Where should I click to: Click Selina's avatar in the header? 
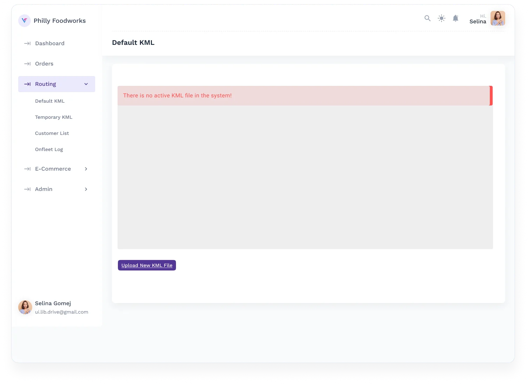click(498, 18)
